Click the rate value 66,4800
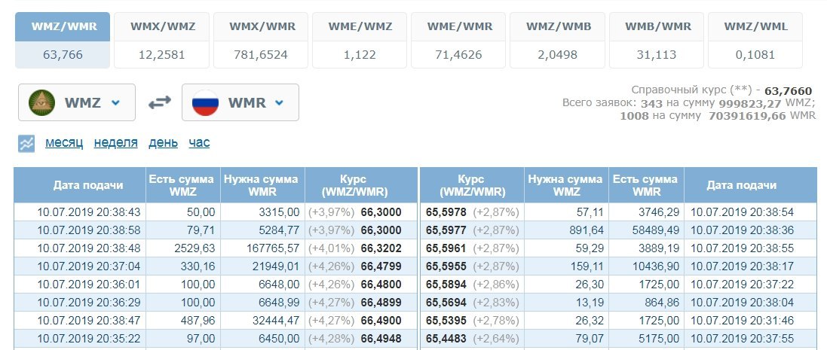The height and width of the screenshot is (350, 827). [381, 285]
